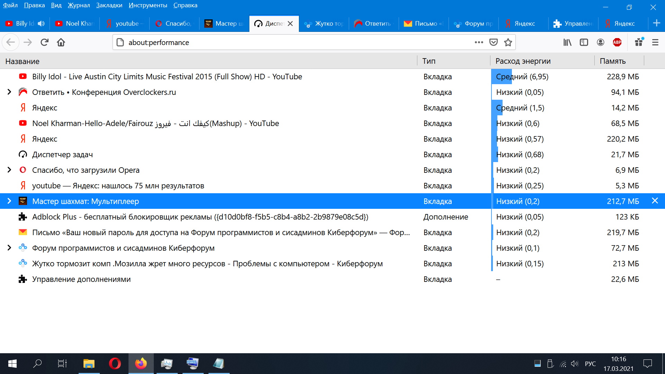Viewport: 665px width, 374px height.
Task: Expand the Opera download tab row
Action: [9, 170]
